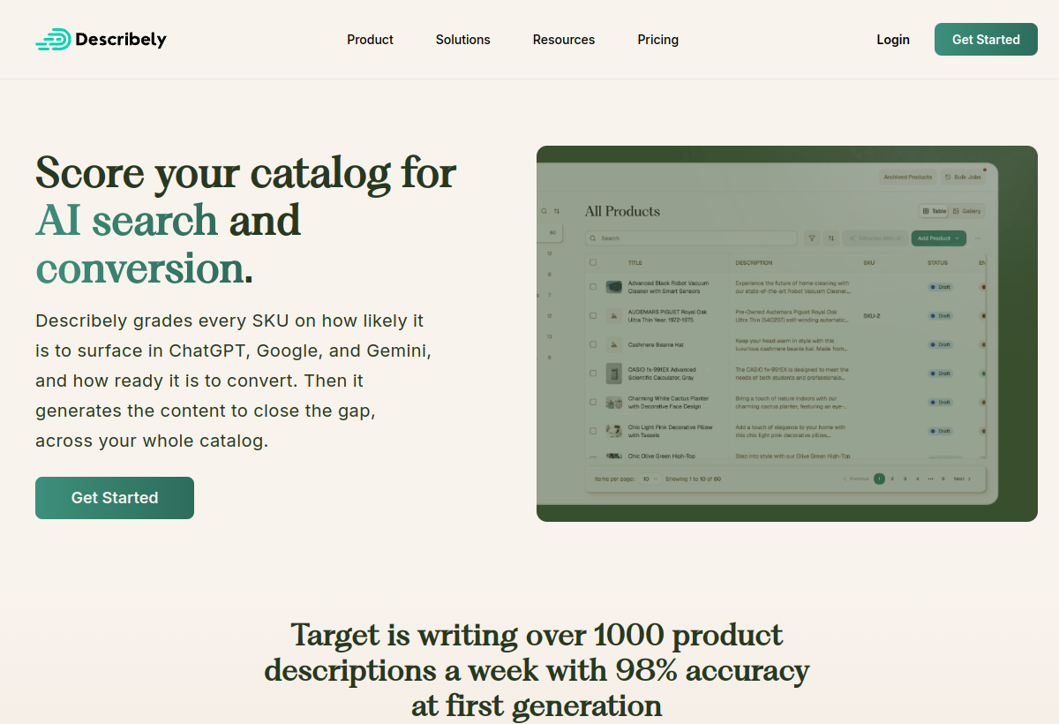Click the Get Started button under the hero text

coord(115,498)
